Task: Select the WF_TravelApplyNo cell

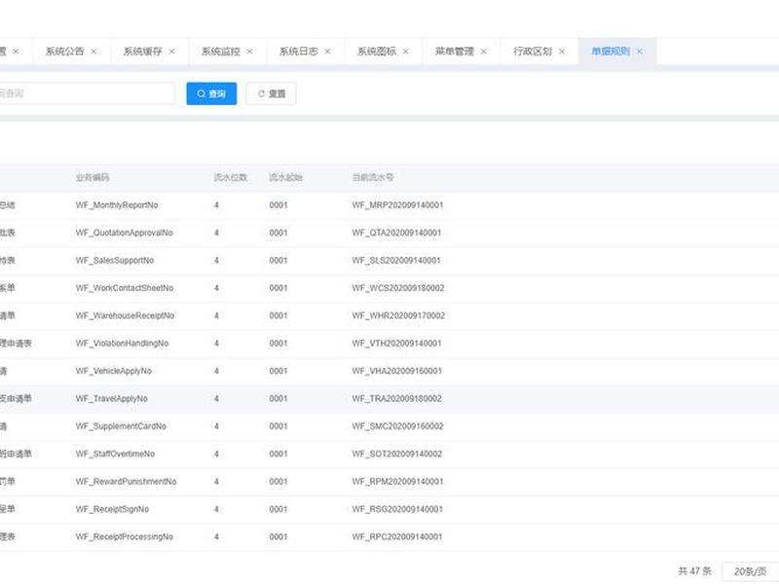Action: 112,399
